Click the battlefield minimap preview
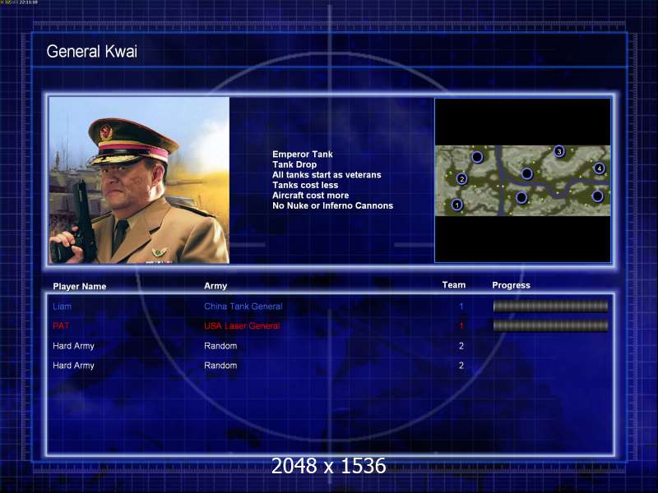This screenshot has width=658, height=493. point(523,181)
